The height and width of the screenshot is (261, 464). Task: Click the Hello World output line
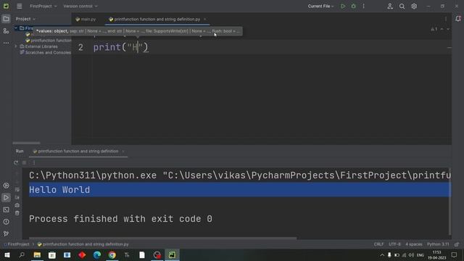click(59, 190)
